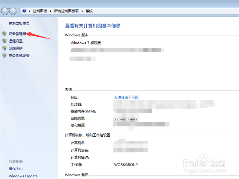Click the Windows 7 旗舰版 text
This screenshot has width=239, height=179.
coord(86,43)
